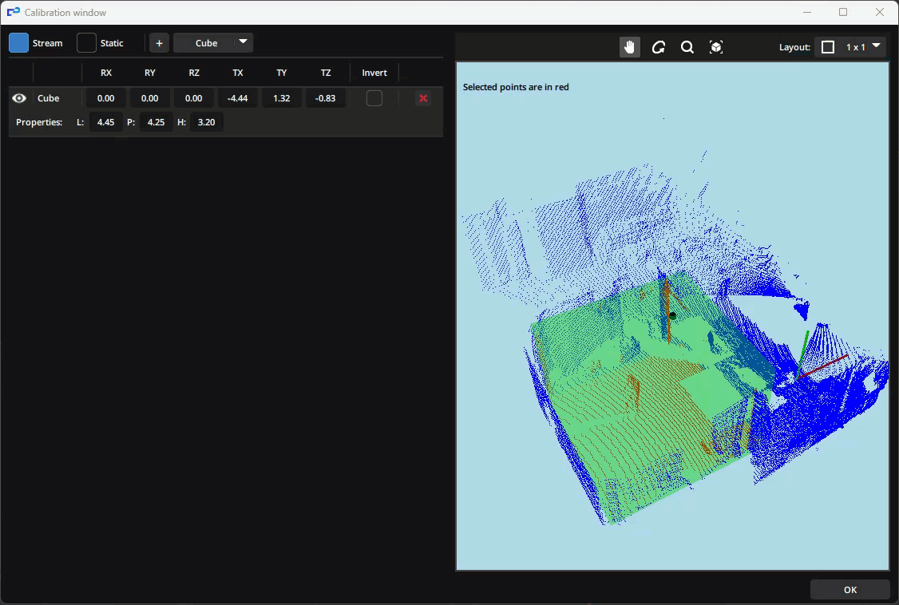Click the red delete icon for the Cube
This screenshot has width=899, height=605.
pyautogui.click(x=422, y=97)
